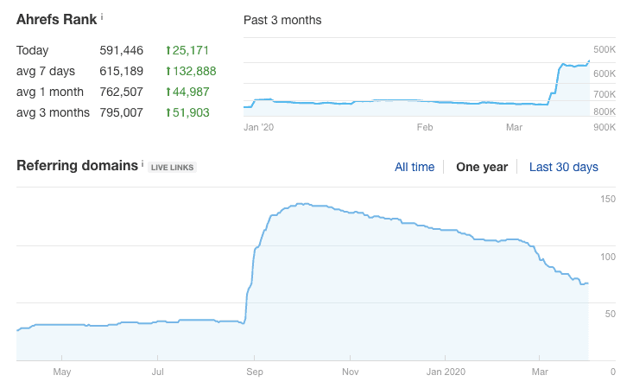Click the Nov tick on referring domains chart
The width and height of the screenshot is (633, 388).
(x=350, y=372)
